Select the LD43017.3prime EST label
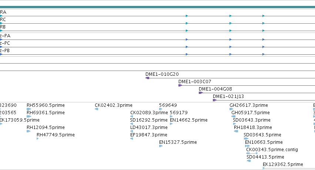315x170 pixels. point(149,127)
